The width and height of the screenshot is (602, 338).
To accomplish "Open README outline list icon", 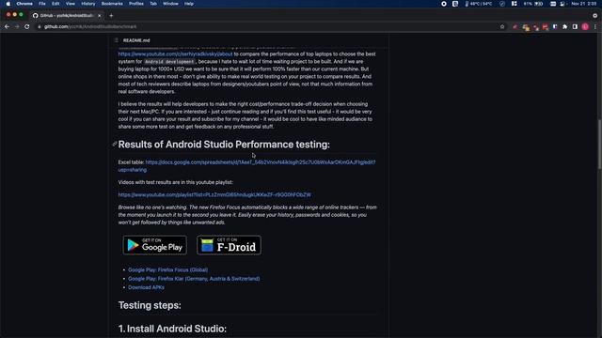I will (117, 40).
